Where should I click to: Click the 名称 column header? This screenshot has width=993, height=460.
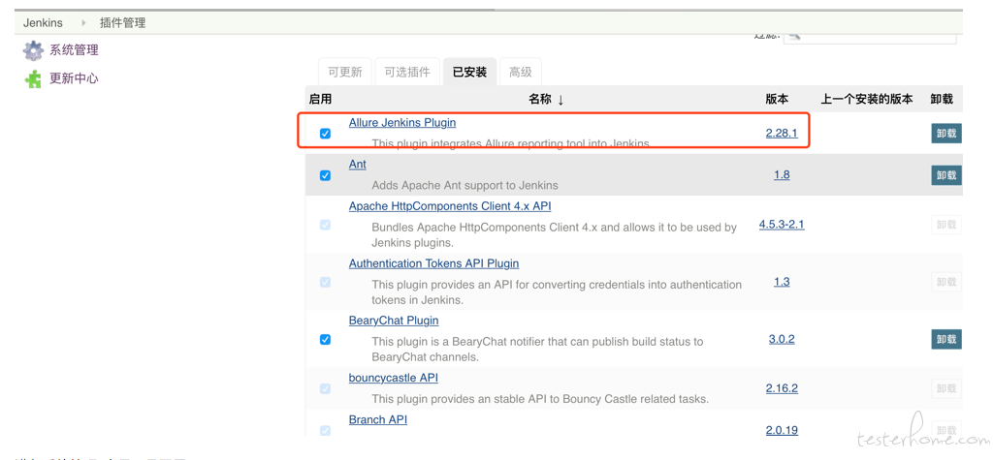(x=539, y=100)
